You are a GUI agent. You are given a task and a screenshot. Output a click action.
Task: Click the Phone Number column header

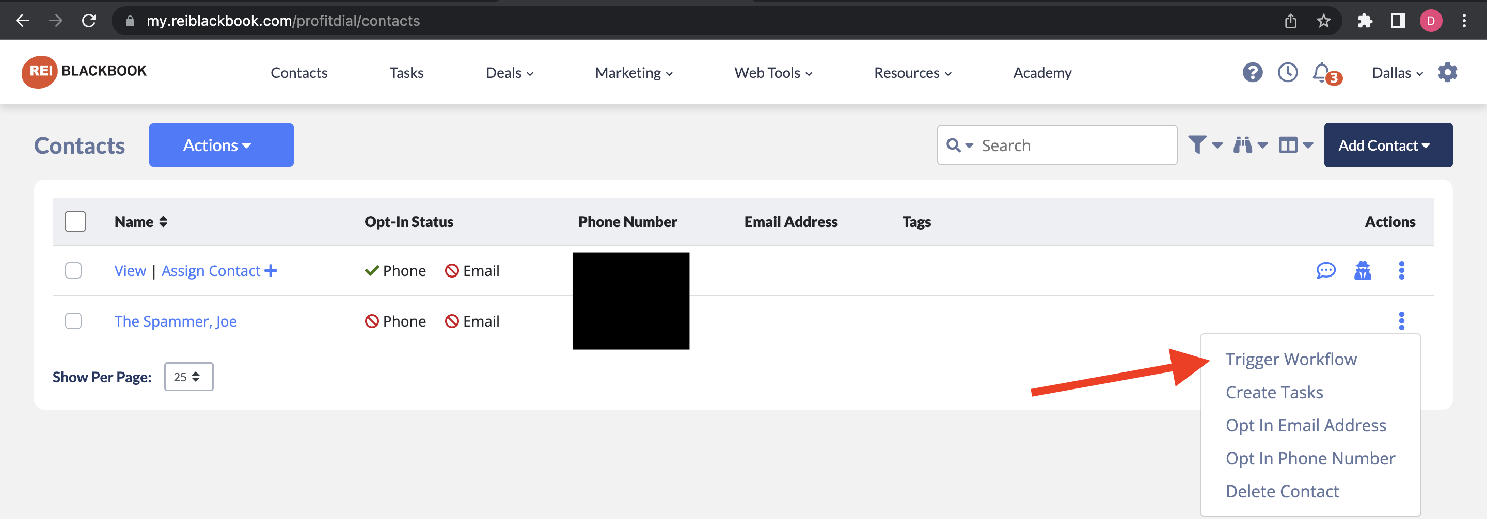click(x=627, y=221)
